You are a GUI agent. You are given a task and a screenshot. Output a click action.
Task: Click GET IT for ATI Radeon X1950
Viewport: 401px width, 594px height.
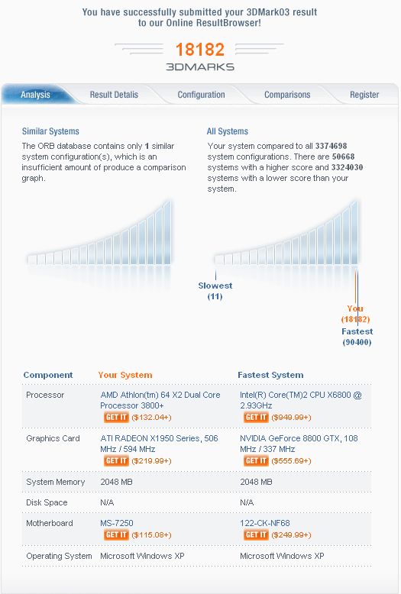[116, 460]
